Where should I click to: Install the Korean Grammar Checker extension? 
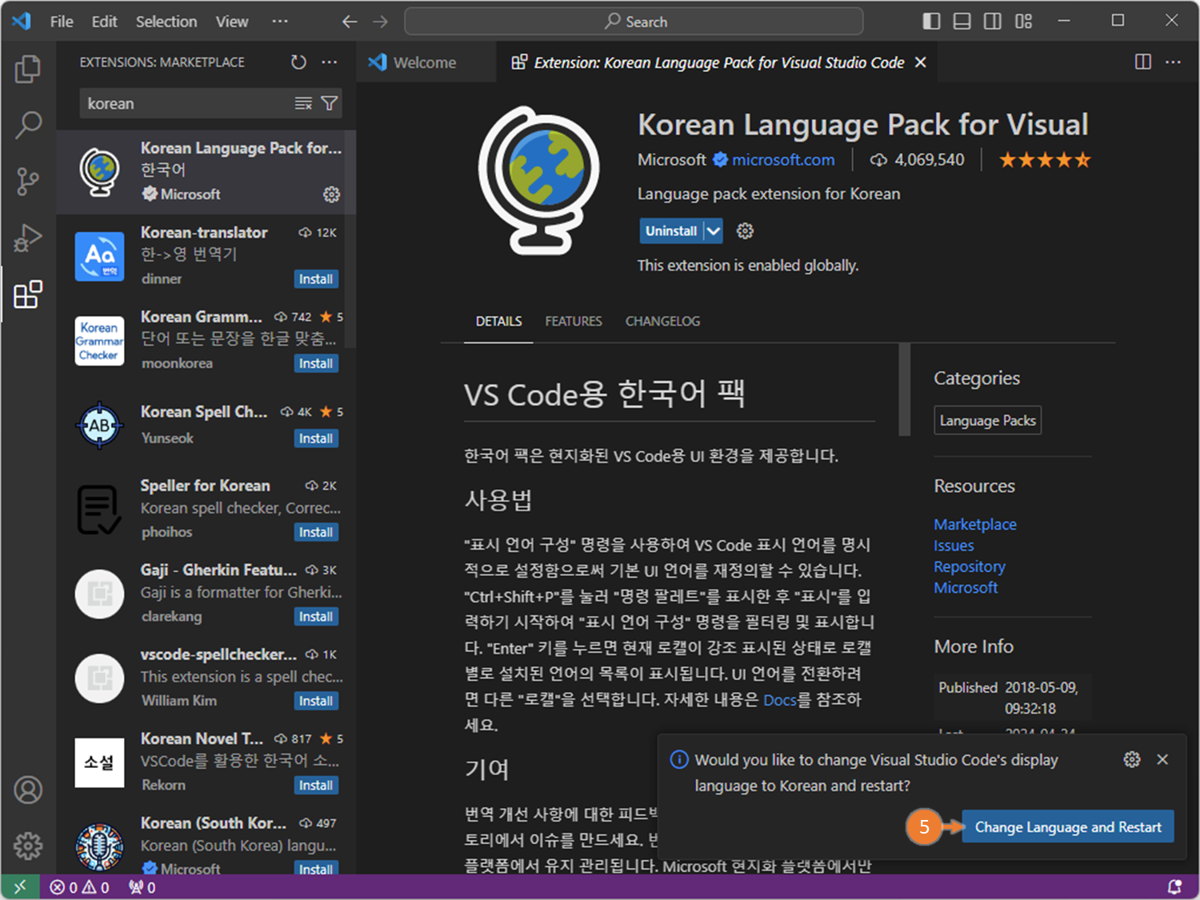tap(316, 363)
